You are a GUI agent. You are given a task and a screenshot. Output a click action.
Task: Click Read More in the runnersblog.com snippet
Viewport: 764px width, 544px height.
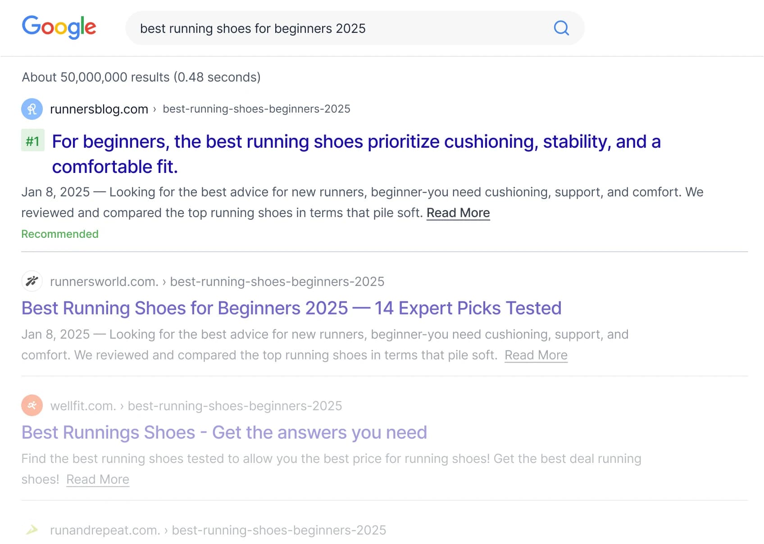(x=458, y=213)
